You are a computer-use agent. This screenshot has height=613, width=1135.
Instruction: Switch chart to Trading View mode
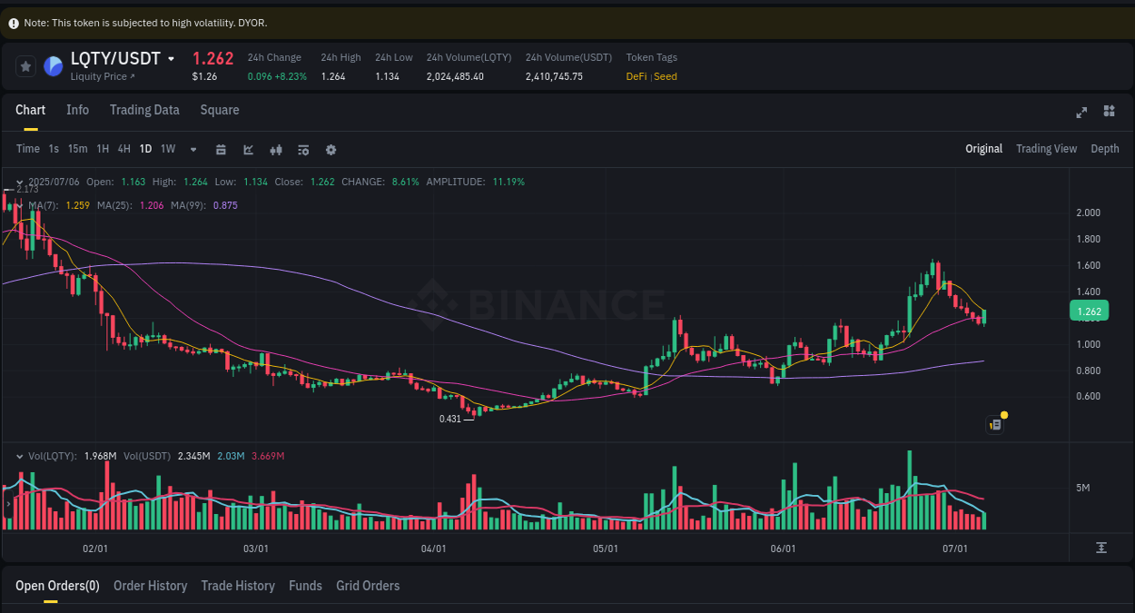[1046, 148]
